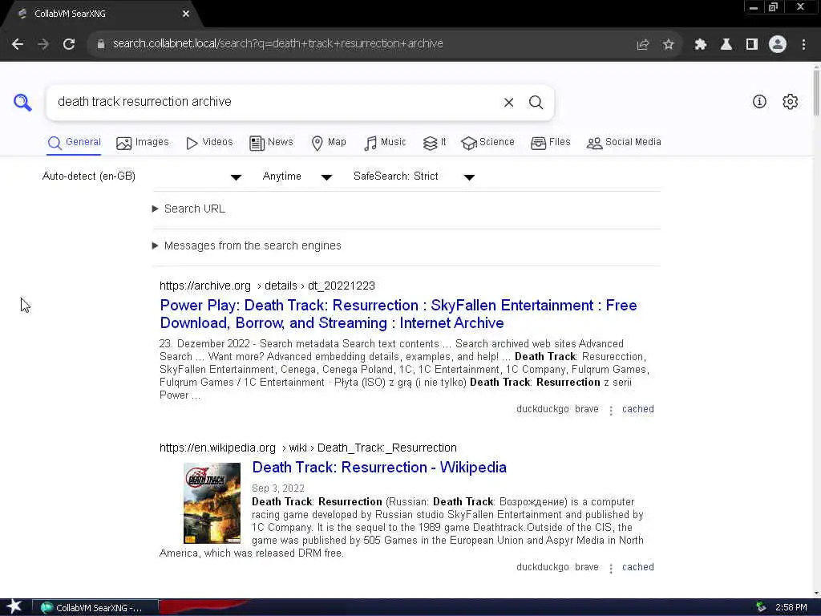
Task: Switch to the Science tab
Action: 487,143
